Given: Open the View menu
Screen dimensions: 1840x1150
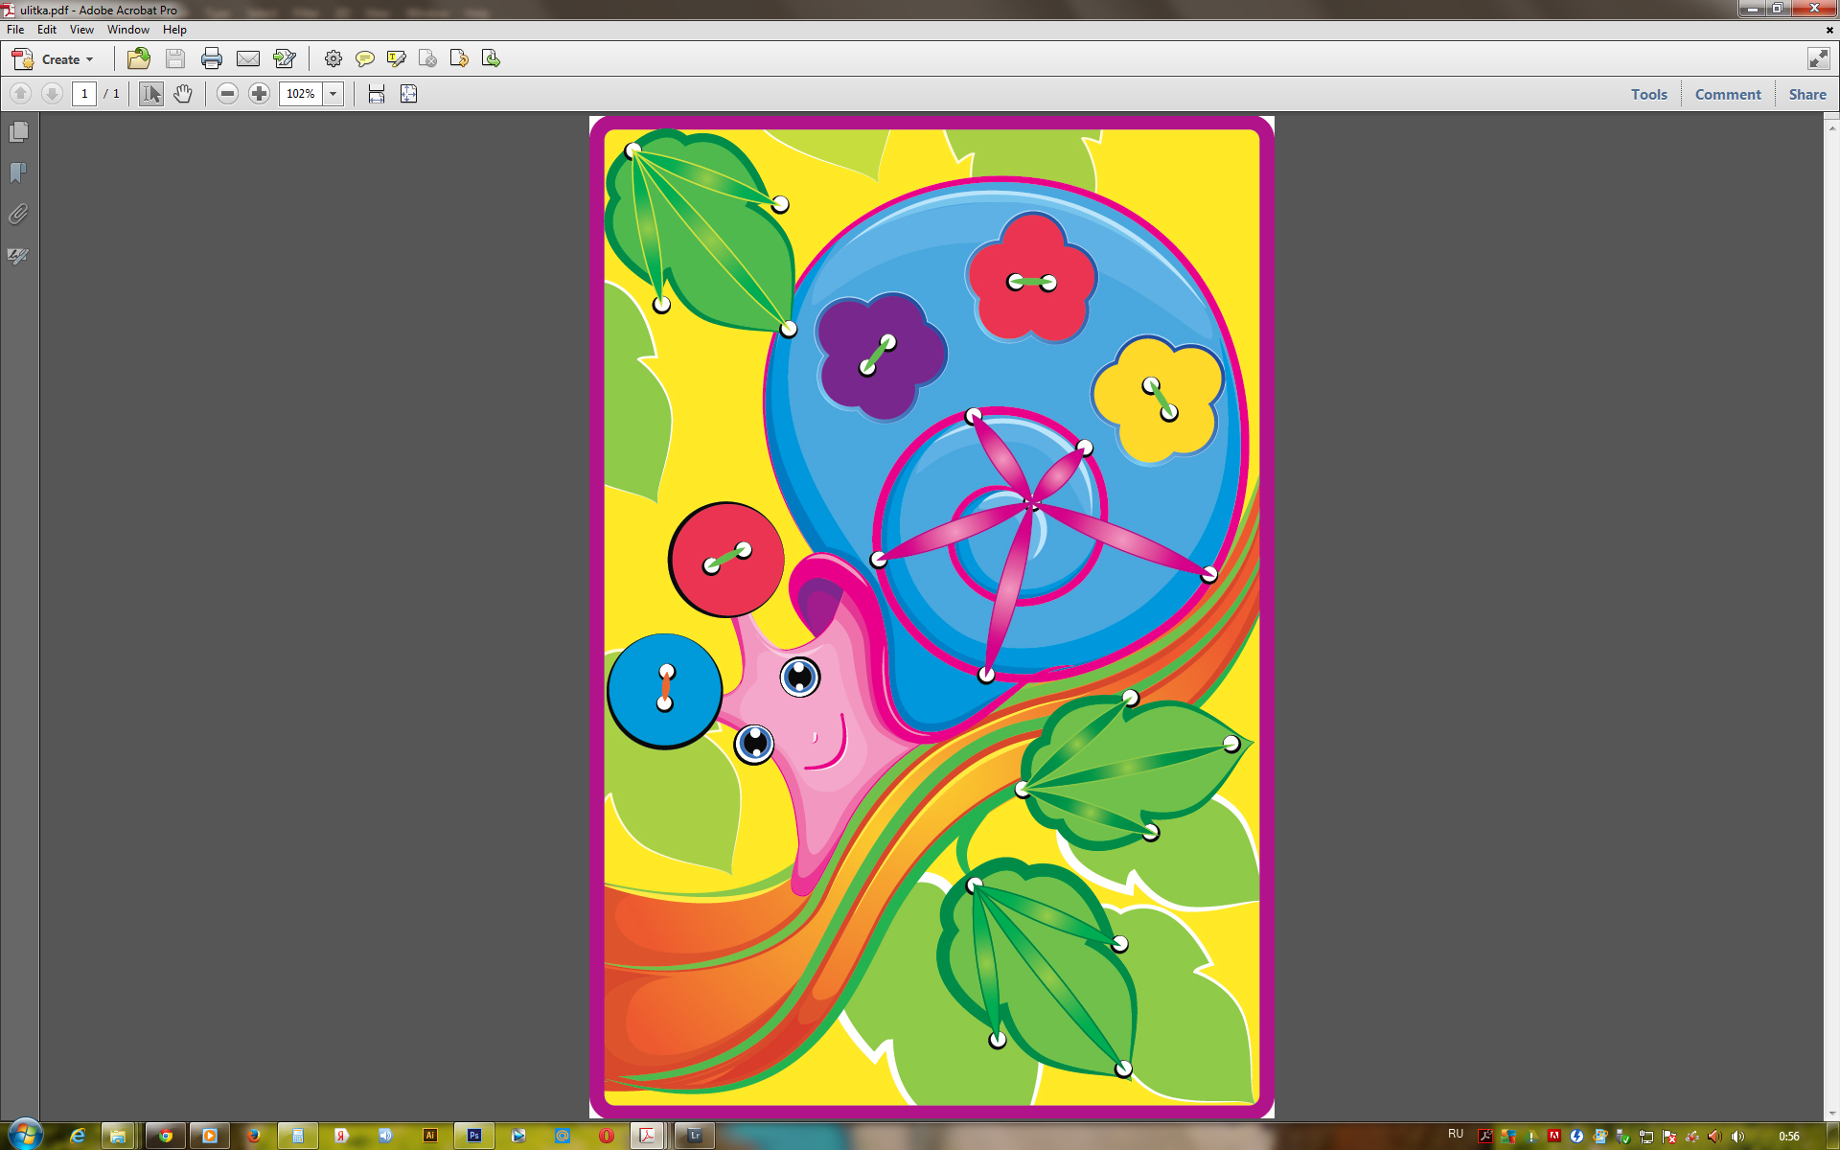Looking at the screenshot, I should point(81,30).
